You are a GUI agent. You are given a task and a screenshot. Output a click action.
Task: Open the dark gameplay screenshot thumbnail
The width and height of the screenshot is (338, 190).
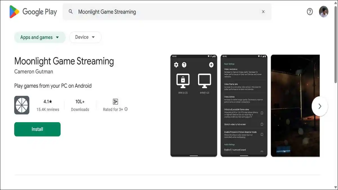coord(295,106)
